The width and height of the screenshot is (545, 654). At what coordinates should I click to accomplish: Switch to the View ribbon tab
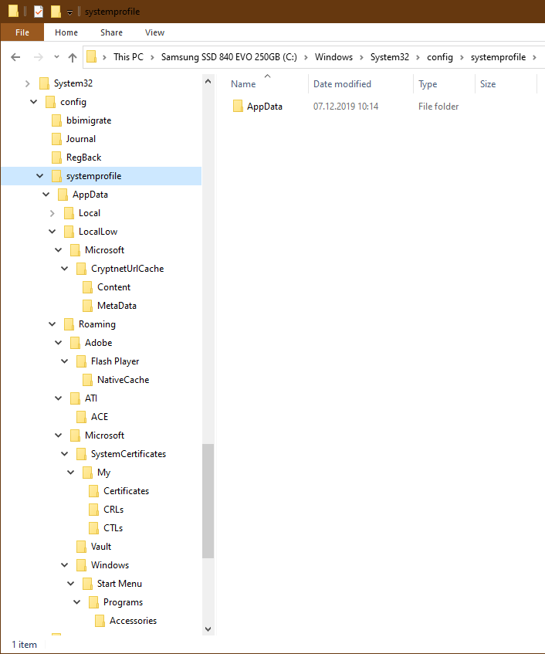click(x=154, y=32)
